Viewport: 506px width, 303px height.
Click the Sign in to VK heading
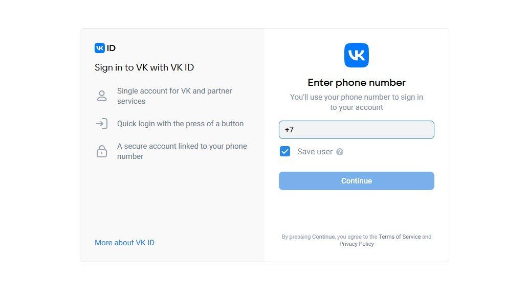click(144, 67)
